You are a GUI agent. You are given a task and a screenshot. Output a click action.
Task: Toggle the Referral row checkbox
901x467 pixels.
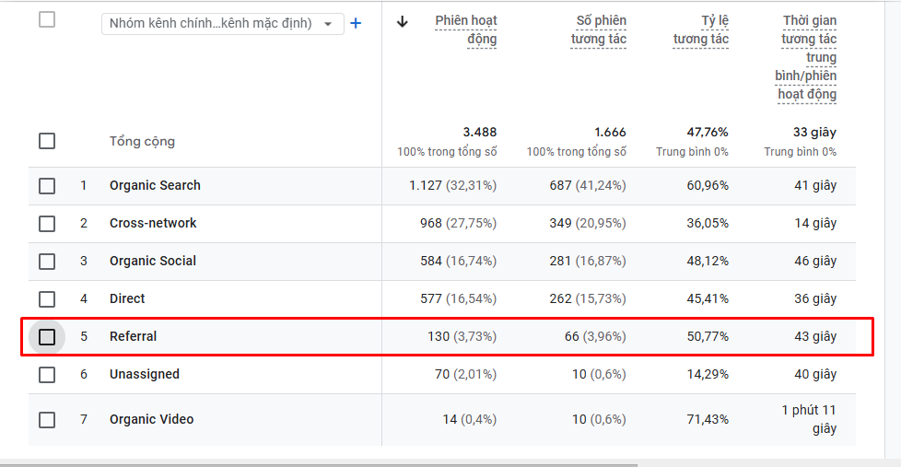(x=47, y=337)
